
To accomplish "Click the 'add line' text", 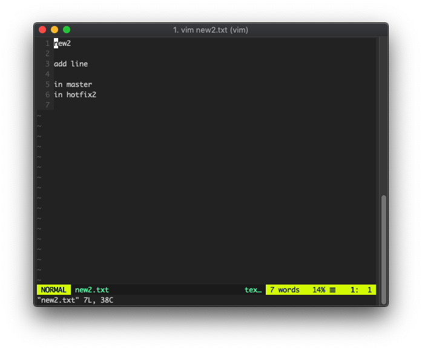I will coord(71,64).
